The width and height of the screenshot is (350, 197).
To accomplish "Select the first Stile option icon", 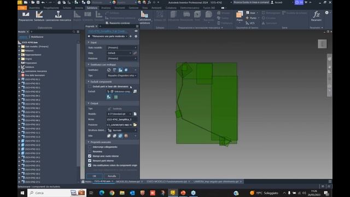I will pos(109,136).
